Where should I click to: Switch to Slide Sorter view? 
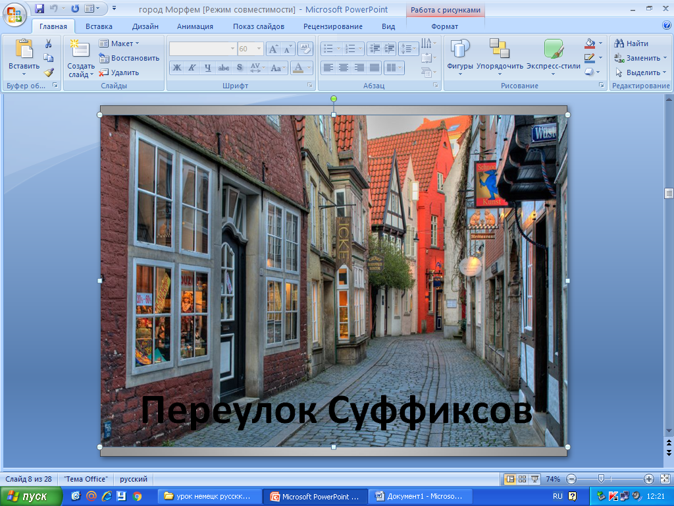click(522, 479)
